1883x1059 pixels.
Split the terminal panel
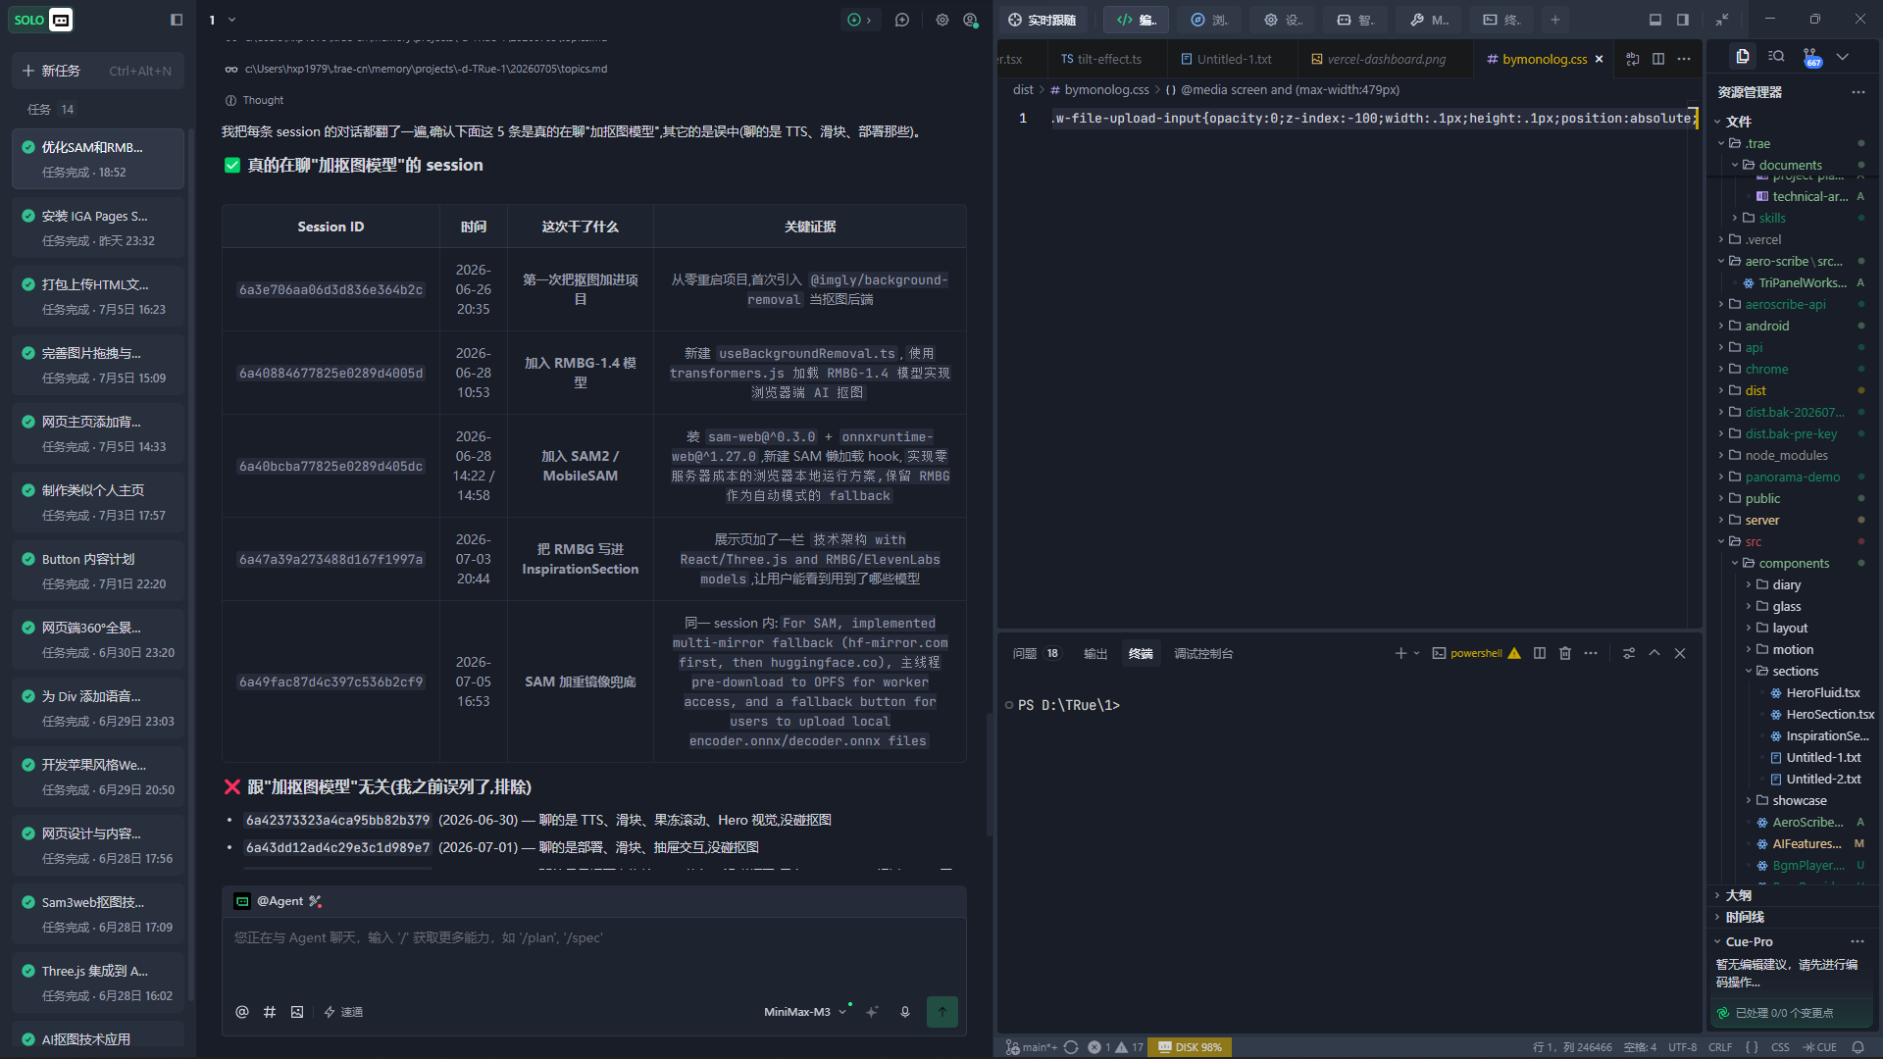click(1540, 653)
